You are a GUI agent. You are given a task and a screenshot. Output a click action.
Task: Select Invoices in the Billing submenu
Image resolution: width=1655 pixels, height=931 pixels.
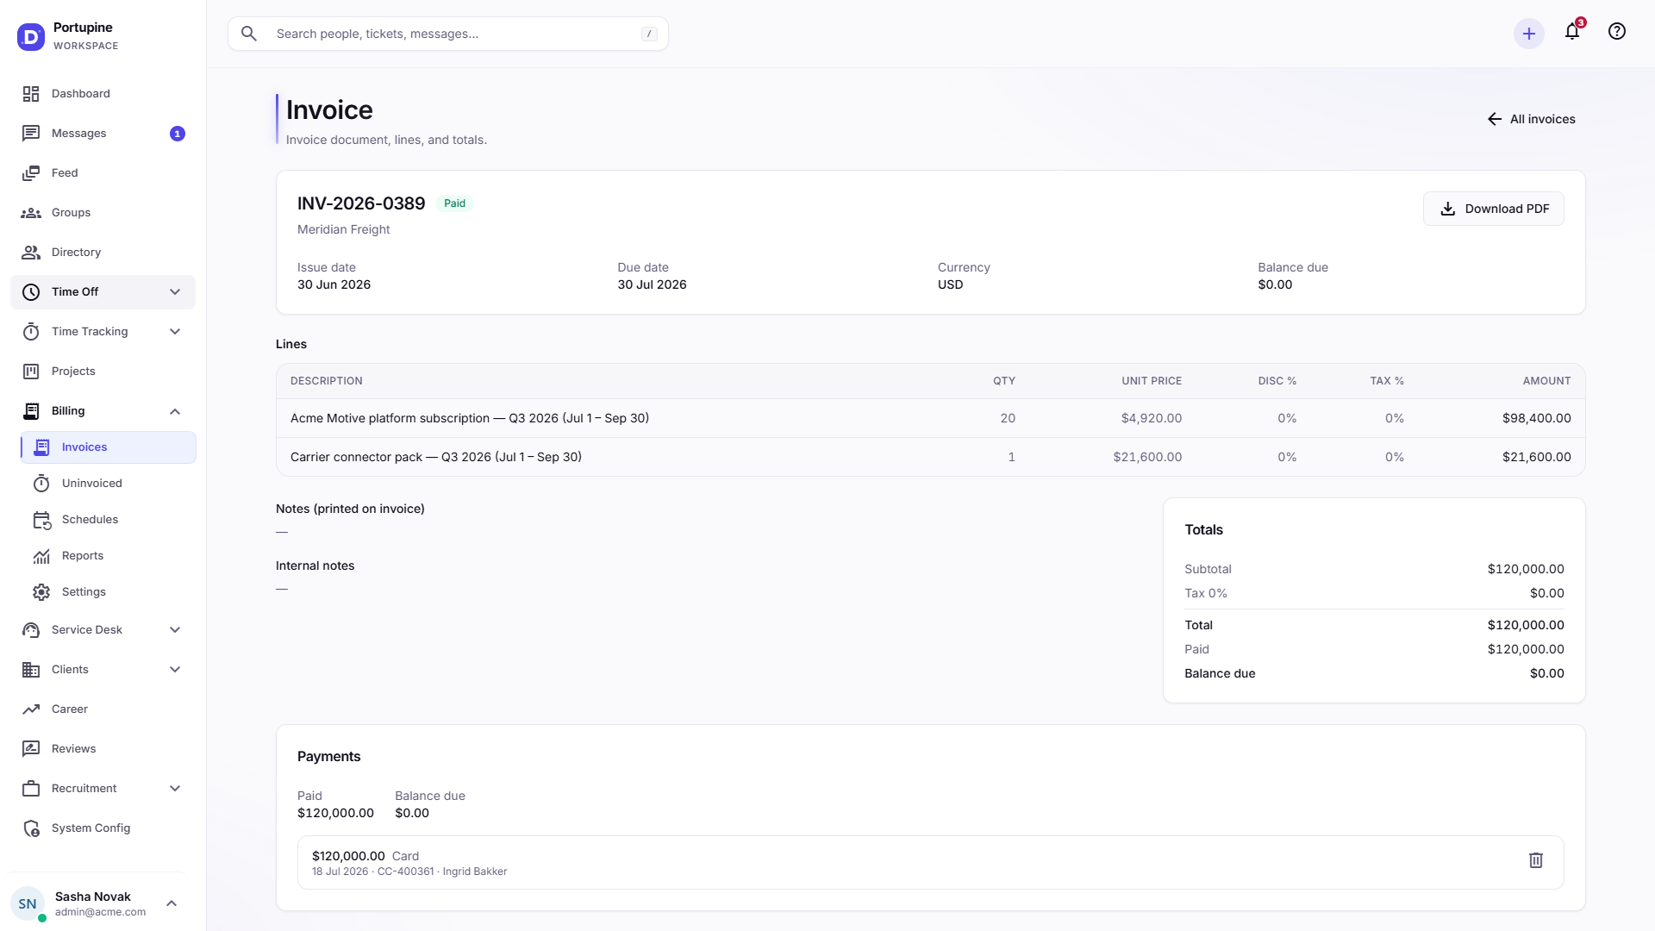(x=108, y=447)
